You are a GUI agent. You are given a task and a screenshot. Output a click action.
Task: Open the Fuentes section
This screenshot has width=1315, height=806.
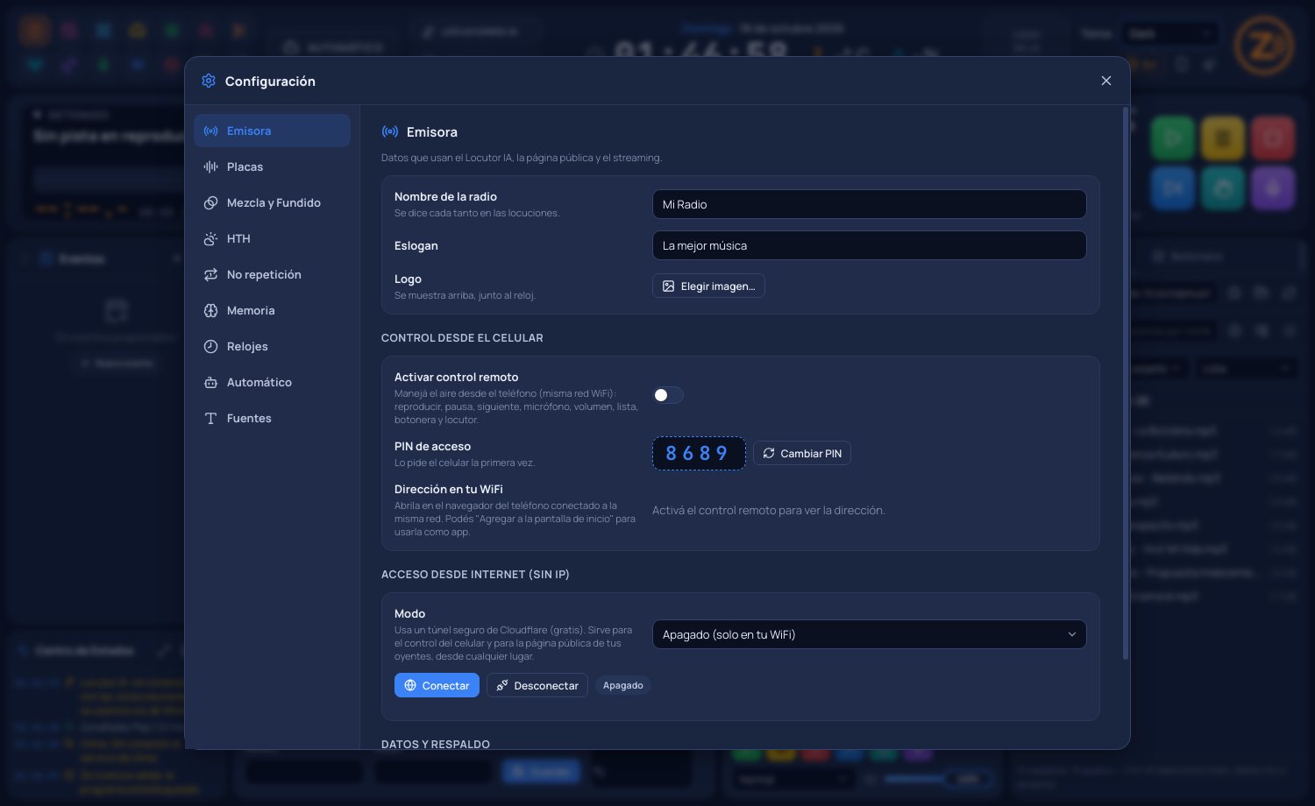(272, 418)
